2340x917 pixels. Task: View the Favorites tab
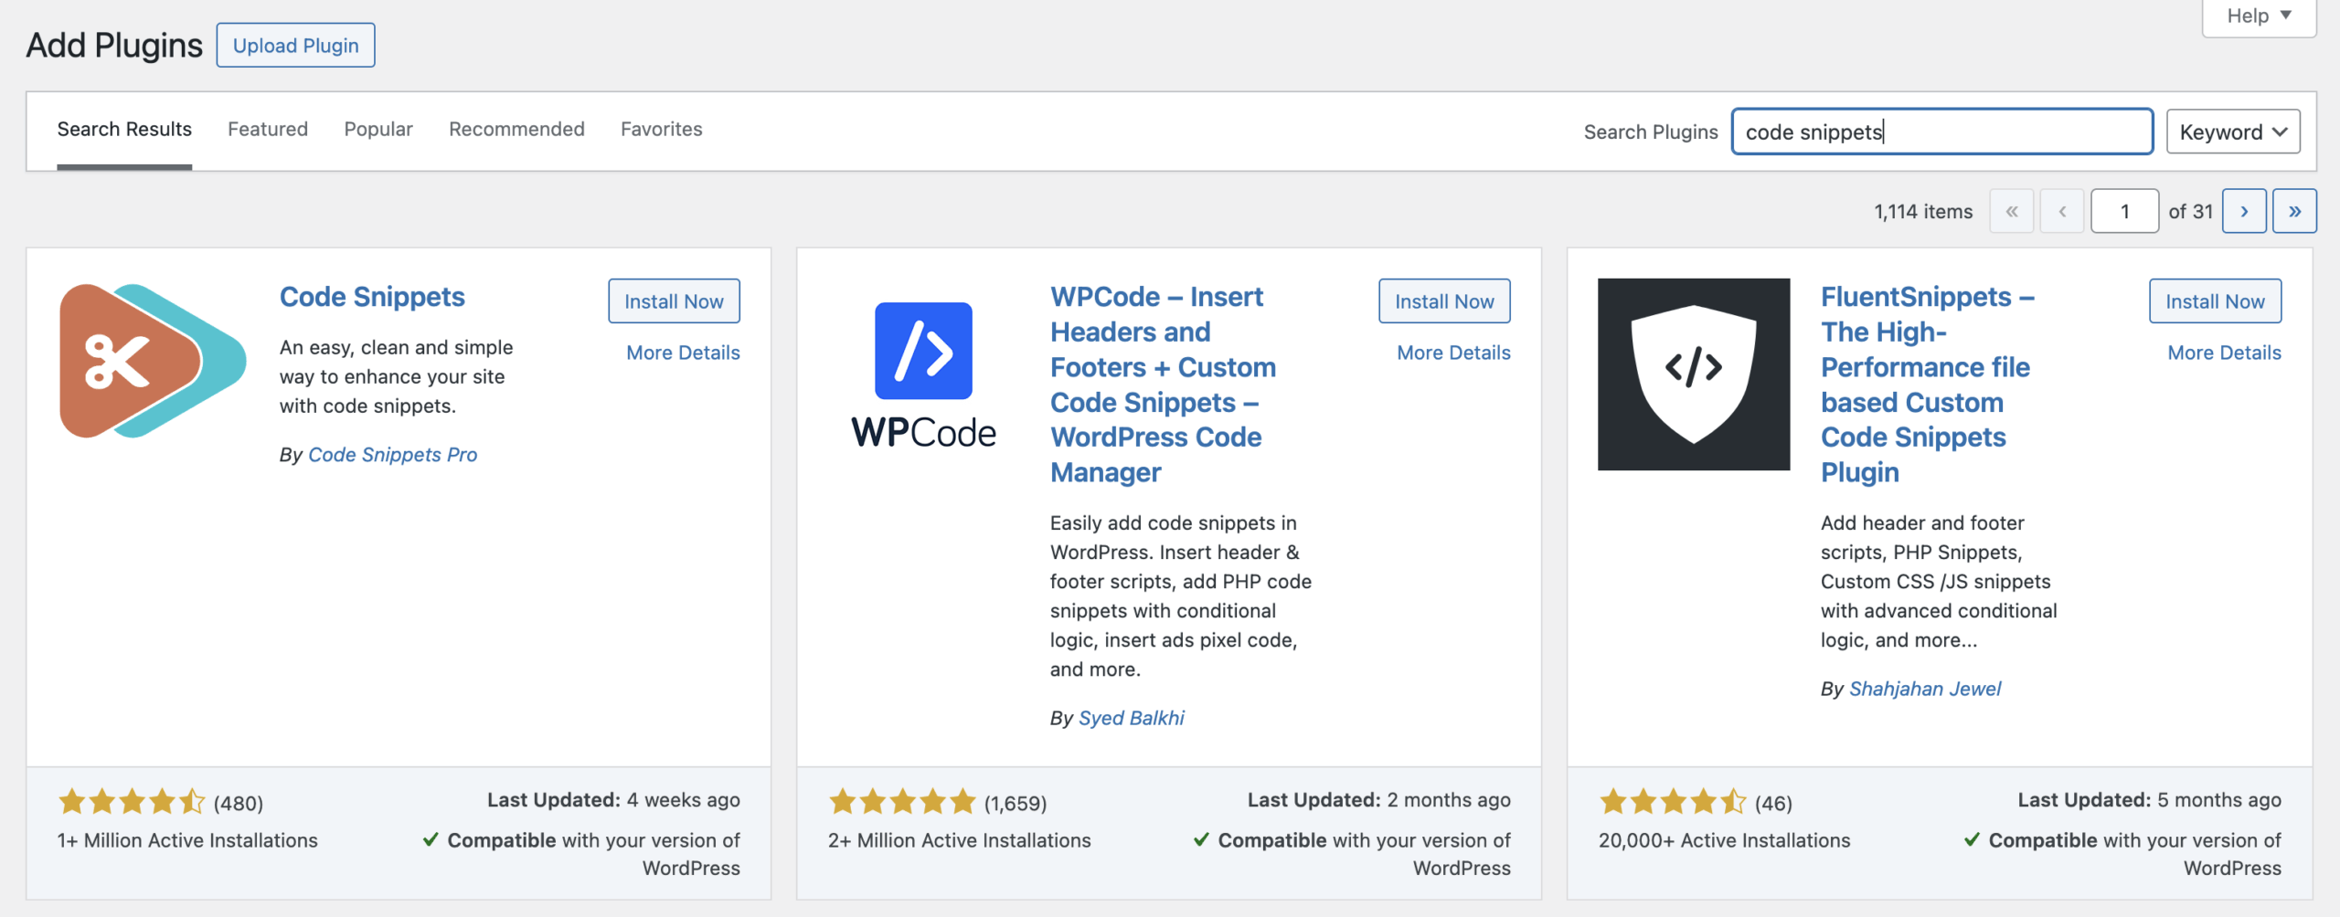tap(661, 130)
